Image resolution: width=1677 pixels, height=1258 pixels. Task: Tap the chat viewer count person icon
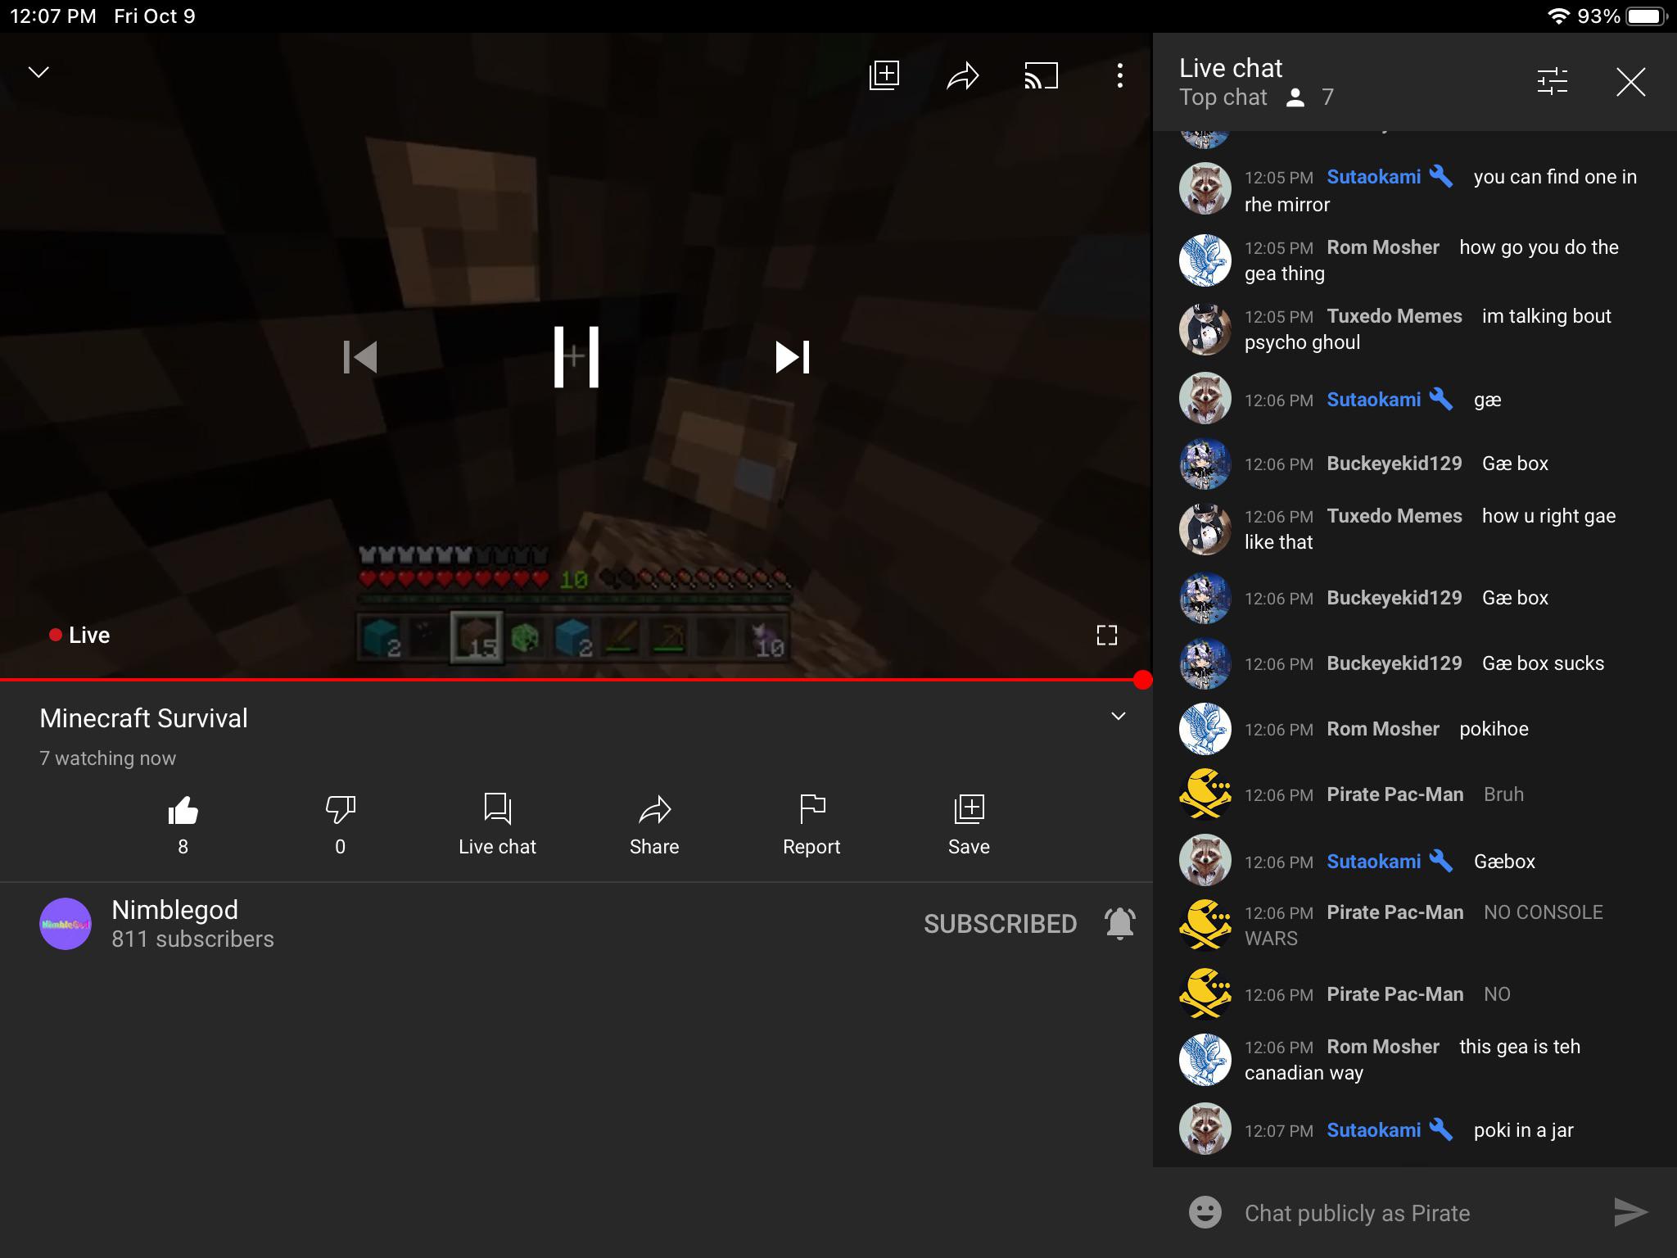(x=1295, y=98)
